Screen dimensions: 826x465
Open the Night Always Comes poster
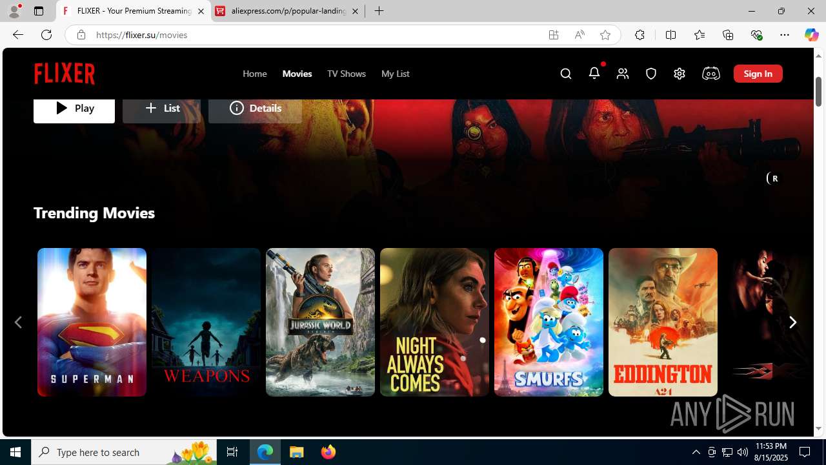coord(434,322)
